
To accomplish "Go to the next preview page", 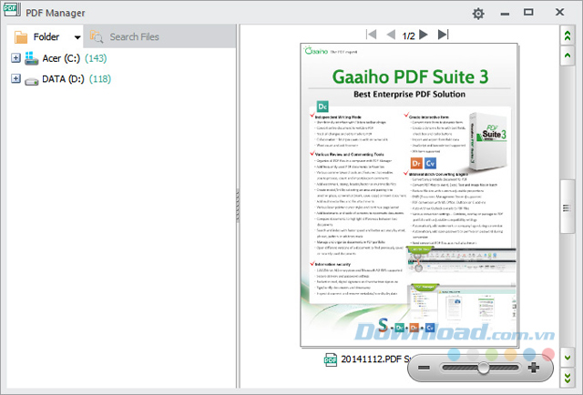I will [x=423, y=35].
